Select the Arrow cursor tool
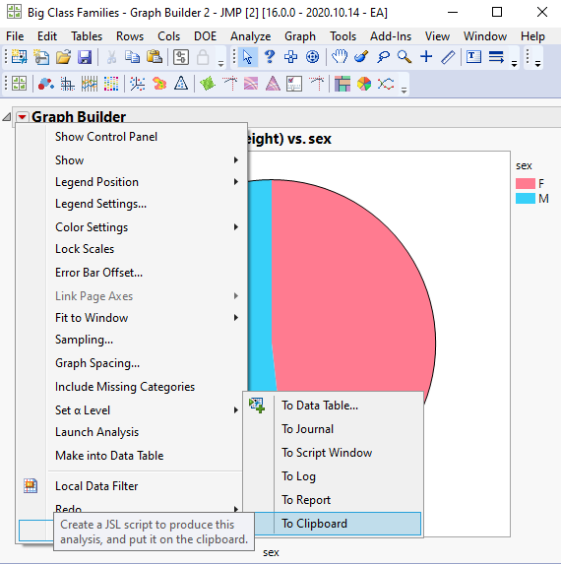Viewport: 561px width, 564px height. pyautogui.click(x=247, y=57)
